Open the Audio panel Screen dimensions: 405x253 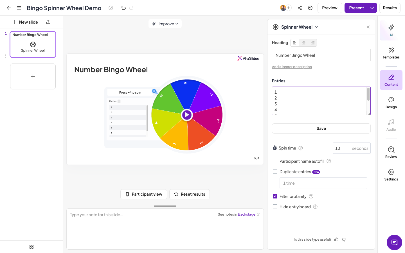pyautogui.click(x=391, y=125)
